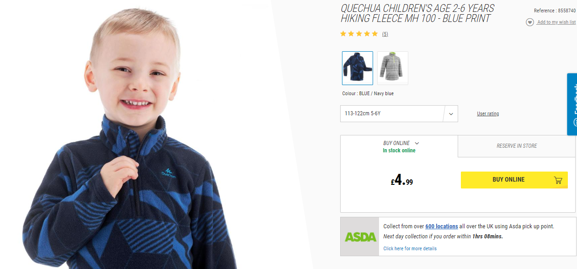
Task: Open the 113-122cm 5-6Y size selector
Action: pyautogui.click(x=399, y=114)
